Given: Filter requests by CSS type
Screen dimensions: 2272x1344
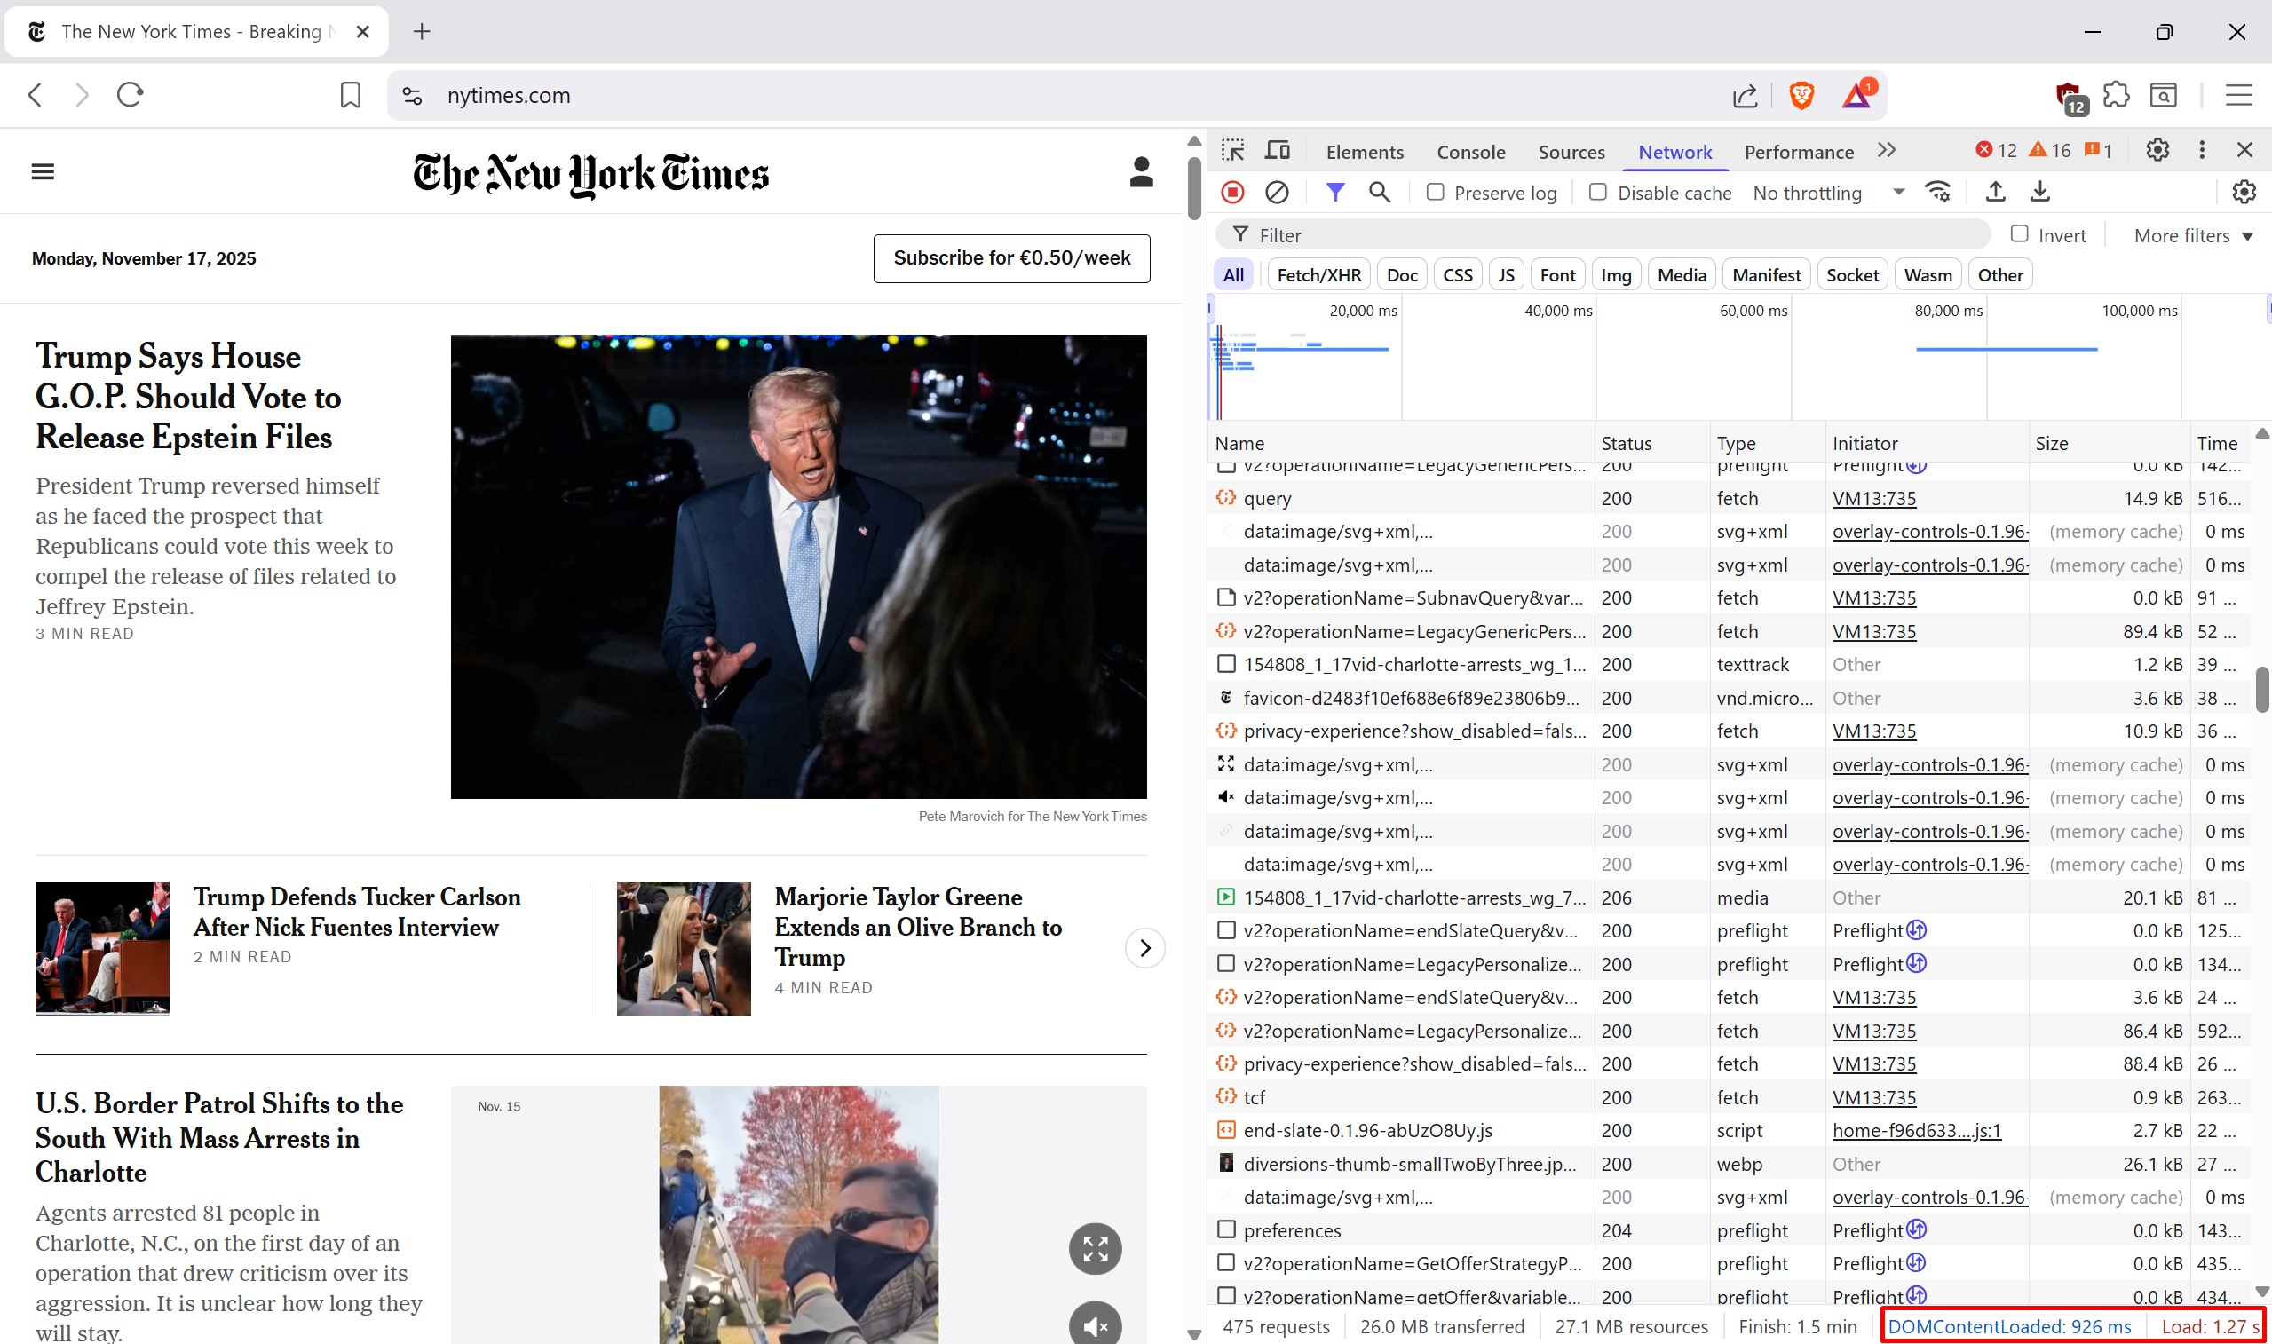Looking at the screenshot, I should [1457, 275].
